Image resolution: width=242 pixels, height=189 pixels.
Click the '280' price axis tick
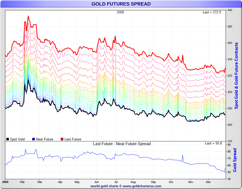[x=230, y=108]
